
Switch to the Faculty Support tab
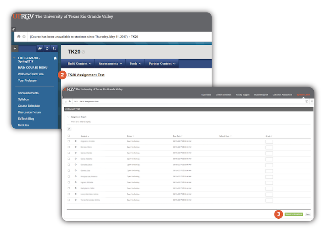point(243,95)
